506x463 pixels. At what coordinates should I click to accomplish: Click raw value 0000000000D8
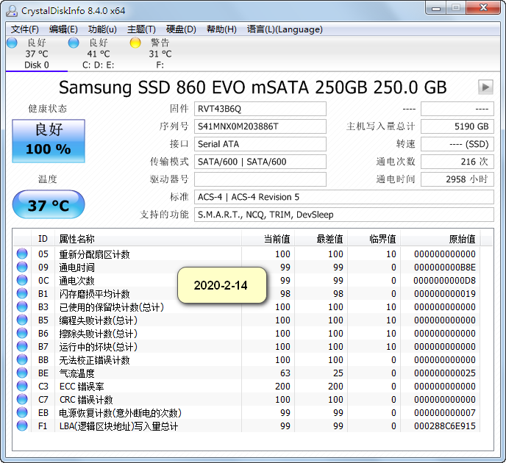pos(445,281)
